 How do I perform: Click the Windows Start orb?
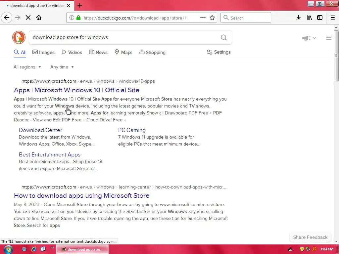[8, 249]
